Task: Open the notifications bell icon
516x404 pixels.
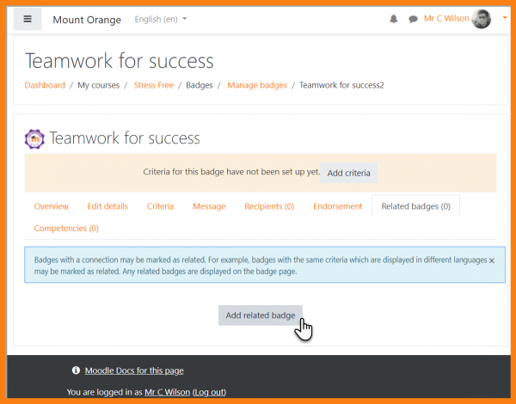Action: [x=394, y=19]
